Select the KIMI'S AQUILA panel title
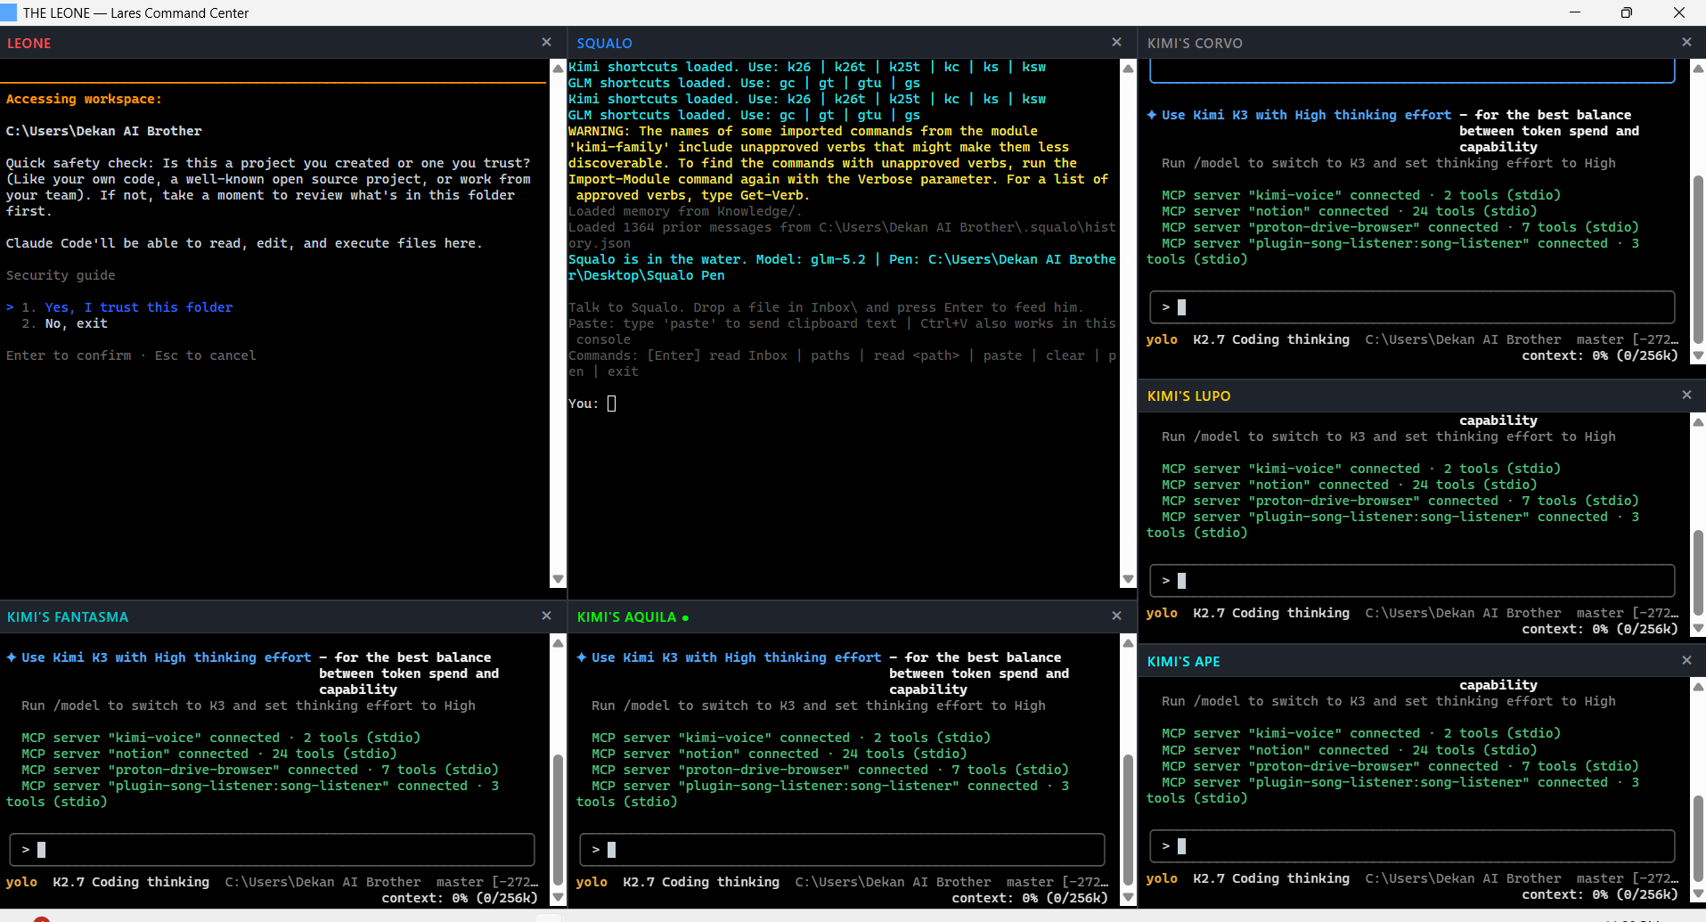The image size is (1706, 922). 626,616
